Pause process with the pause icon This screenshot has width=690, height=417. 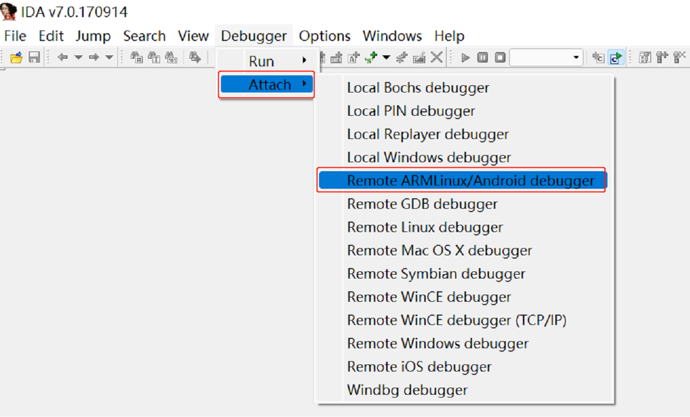pos(483,58)
